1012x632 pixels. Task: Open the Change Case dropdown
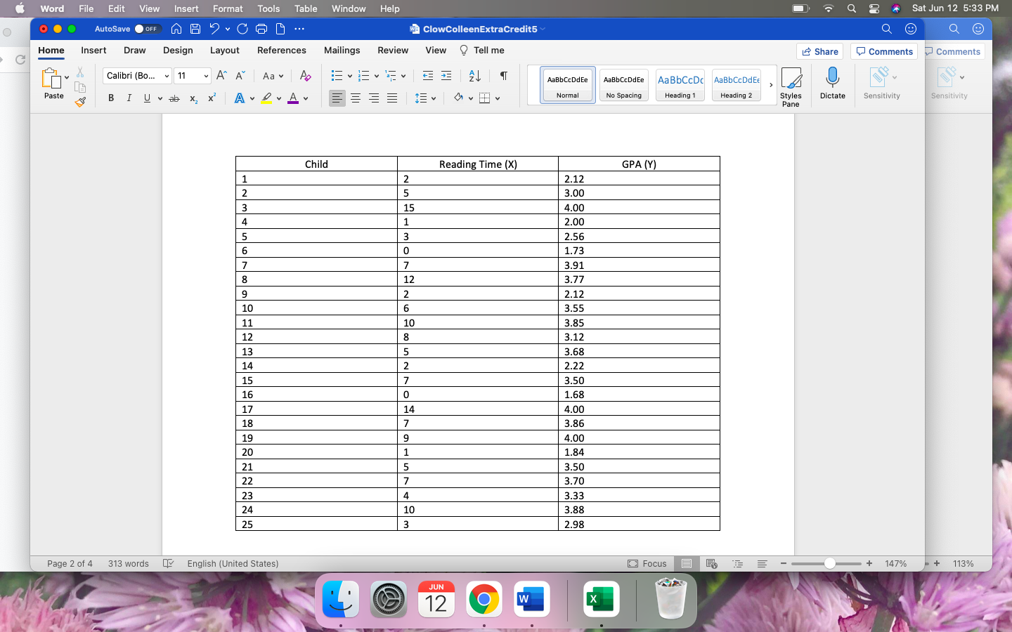coord(273,76)
